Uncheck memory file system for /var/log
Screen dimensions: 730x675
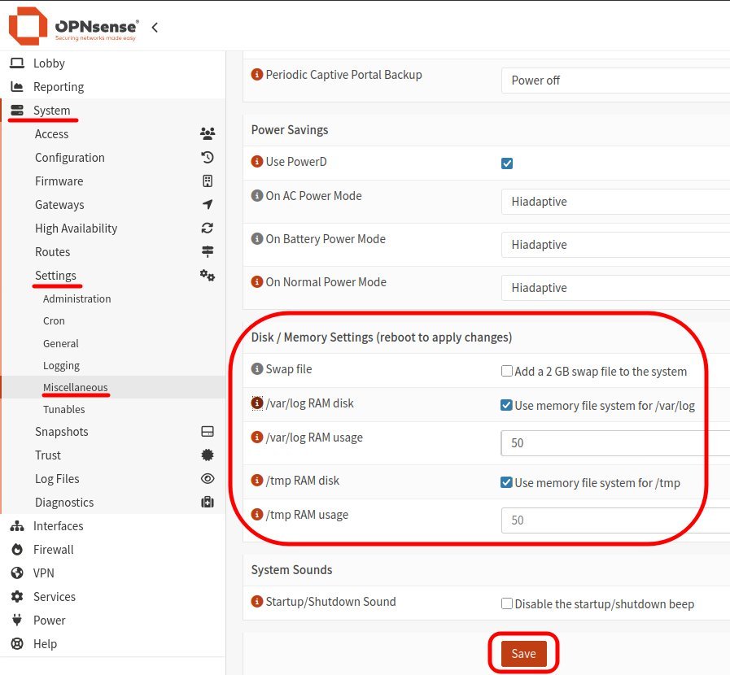pyautogui.click(x=507, y=406)
